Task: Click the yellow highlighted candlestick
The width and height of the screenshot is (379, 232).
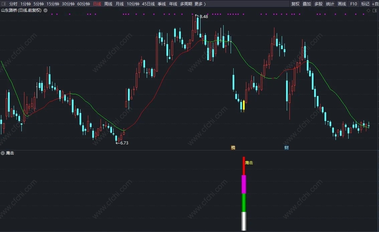Action: point(244,106)
